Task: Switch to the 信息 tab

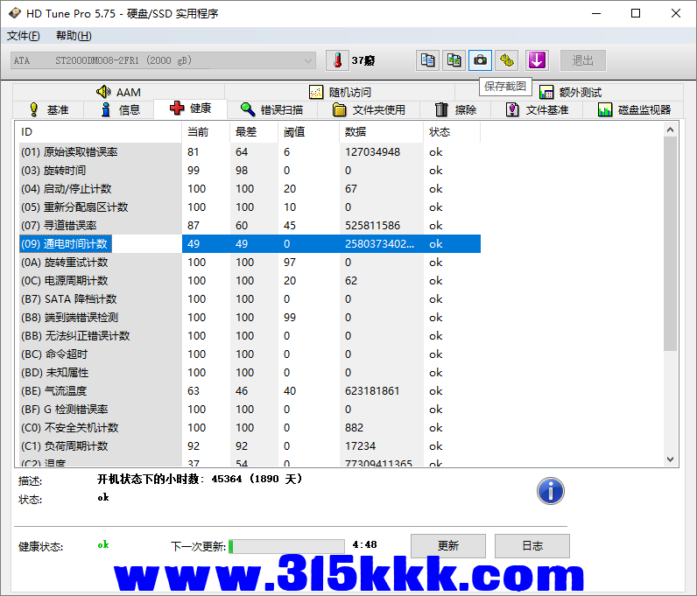Action: click(120, 109)
